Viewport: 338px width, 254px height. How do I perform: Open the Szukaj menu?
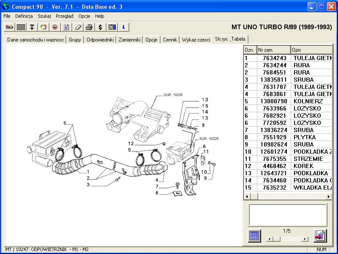(44, 16)
